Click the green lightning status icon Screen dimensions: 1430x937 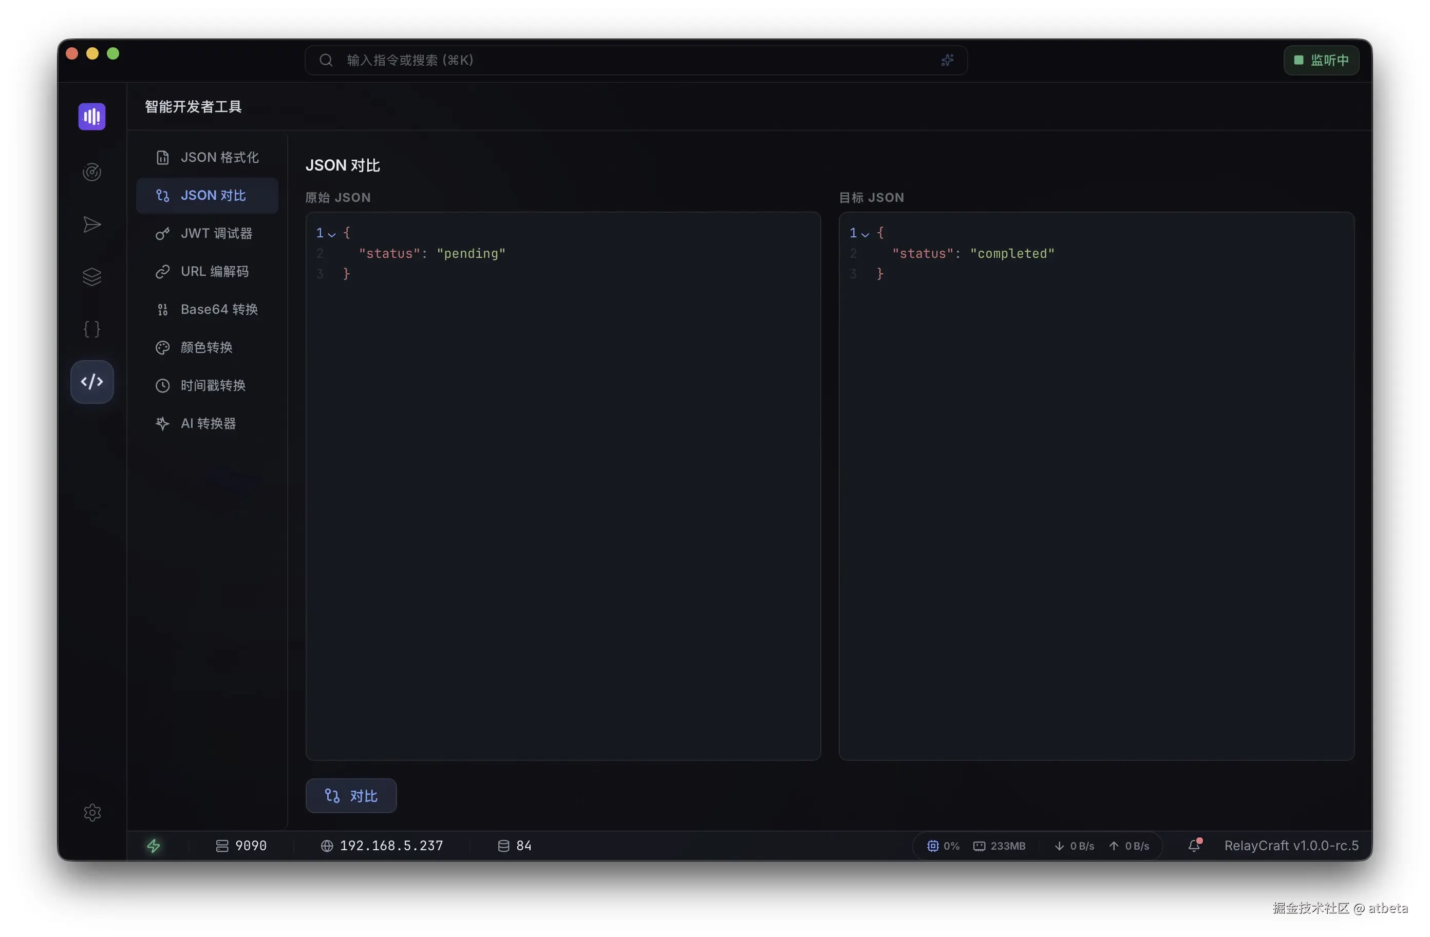(x=154, y=846)
